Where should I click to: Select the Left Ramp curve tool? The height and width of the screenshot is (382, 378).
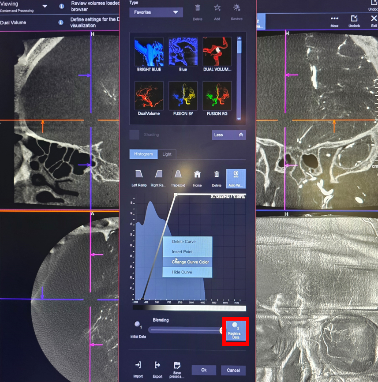139,175
